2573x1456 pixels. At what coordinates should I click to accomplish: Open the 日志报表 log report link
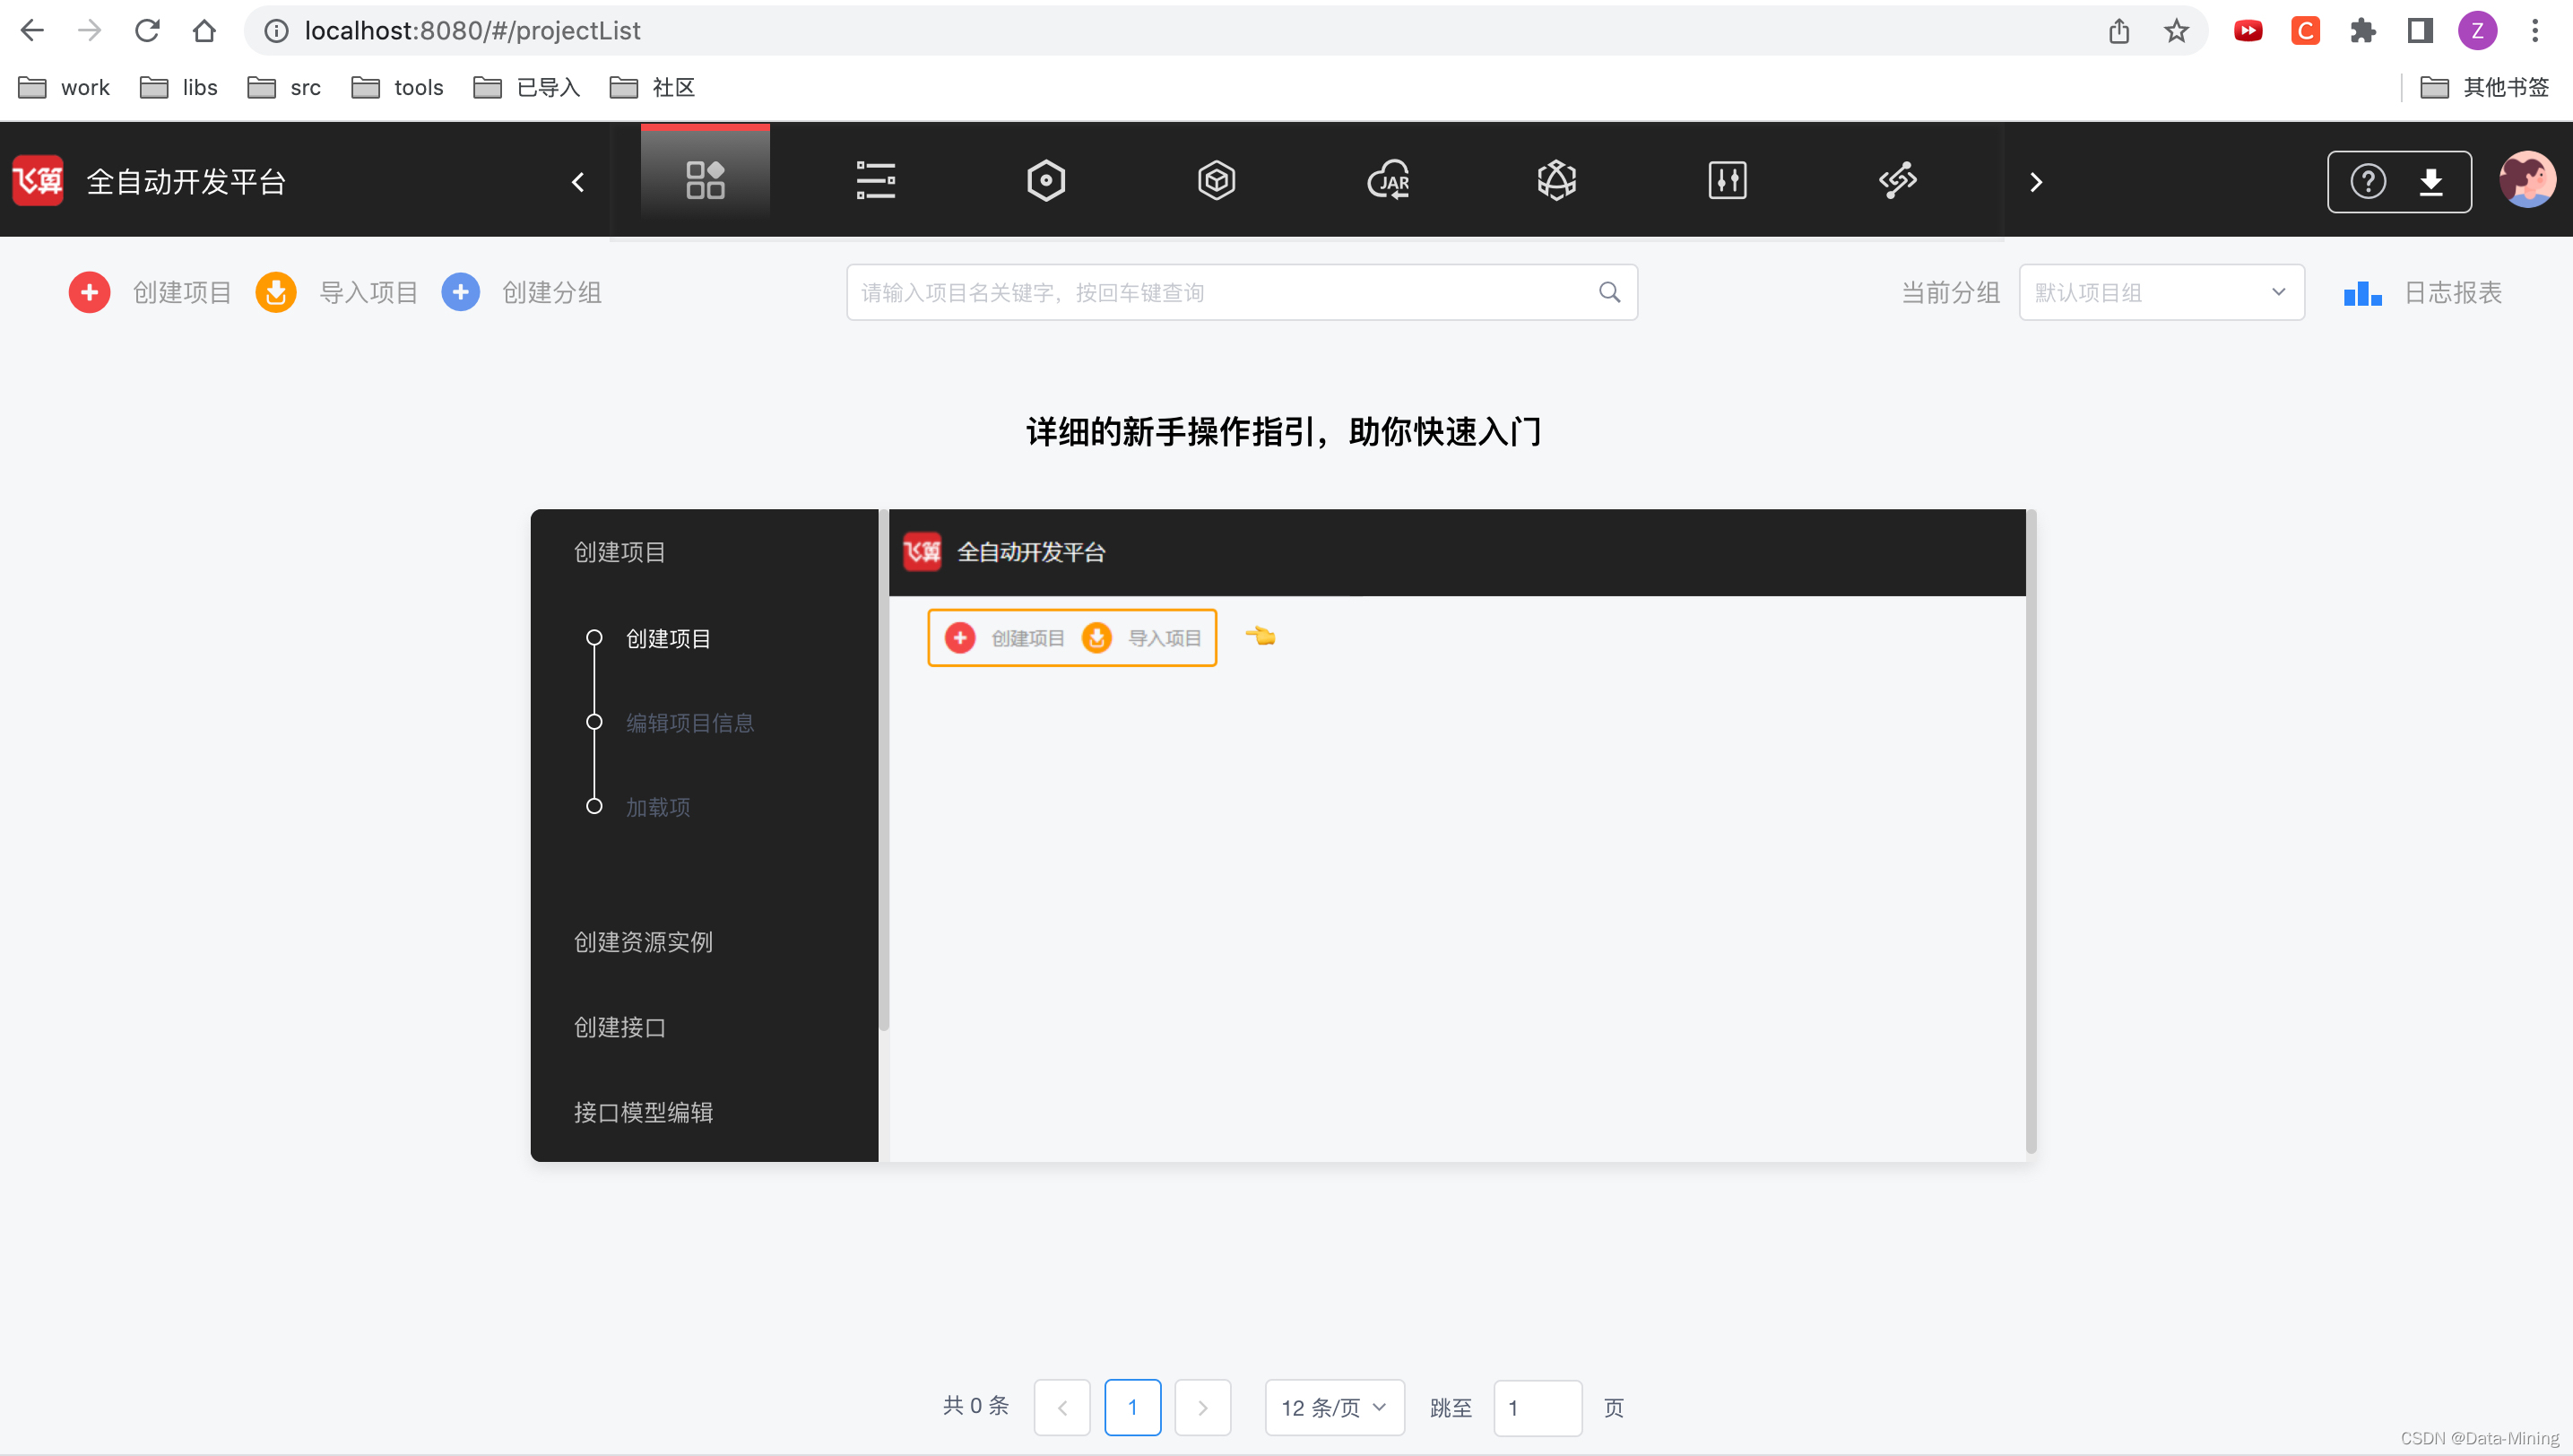click(2423, 293)
